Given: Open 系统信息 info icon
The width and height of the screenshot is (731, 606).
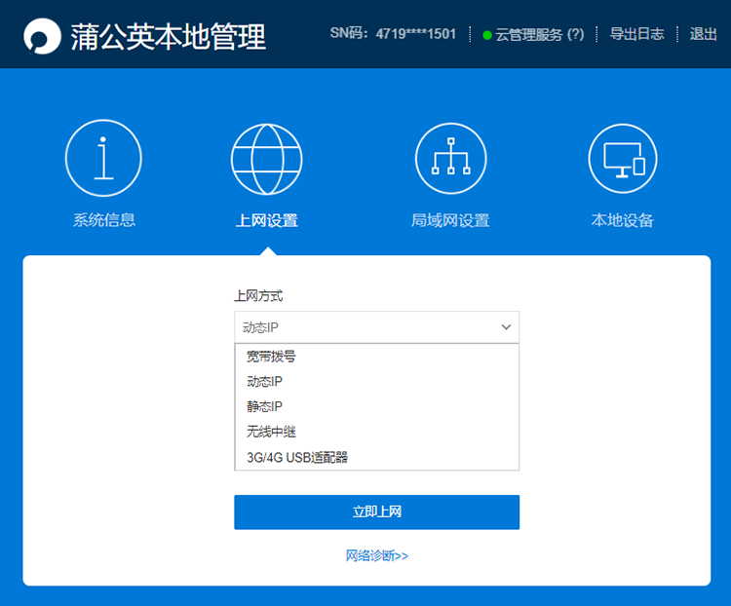Looking at the screenshot, I should point(103,158).
